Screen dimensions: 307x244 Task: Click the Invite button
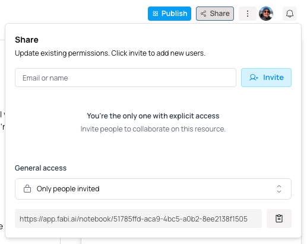point(266,78)
